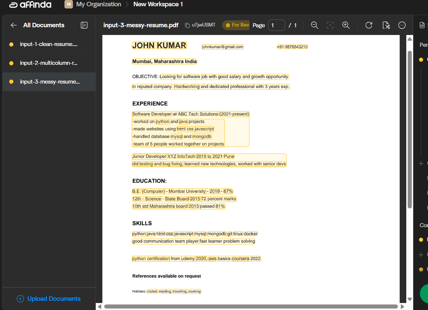Select the johnkumar@gmail.com annotation
This screenshot has width=428, height=310.
click(222, 47)
